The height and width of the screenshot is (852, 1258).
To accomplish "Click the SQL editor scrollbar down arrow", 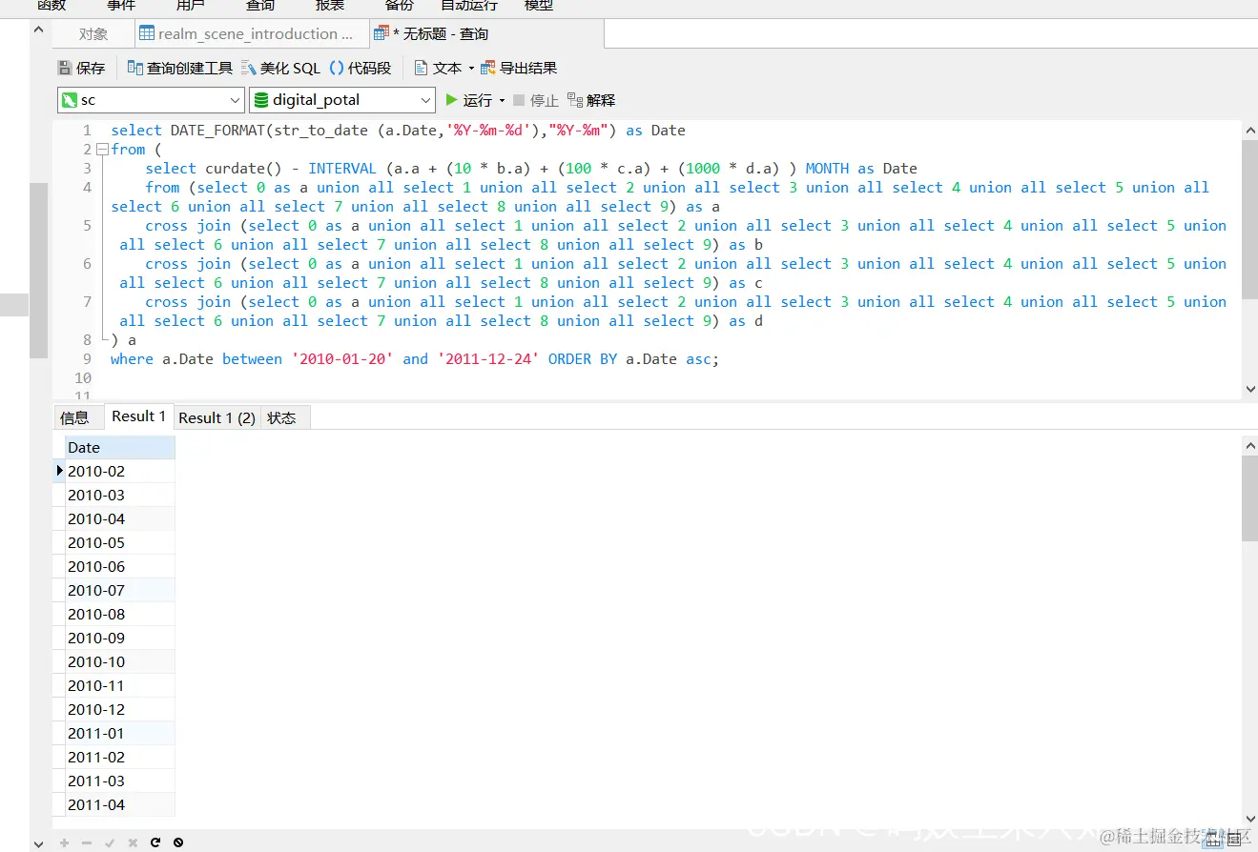I will point(1250,389).
